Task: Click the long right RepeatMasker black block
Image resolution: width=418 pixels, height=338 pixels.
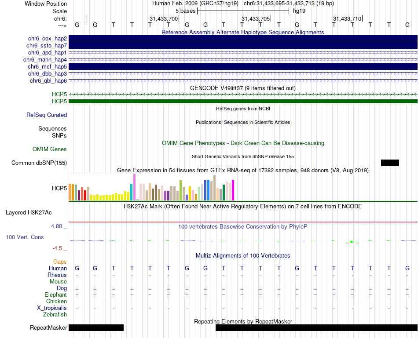Action: click(x=316, y=327)
